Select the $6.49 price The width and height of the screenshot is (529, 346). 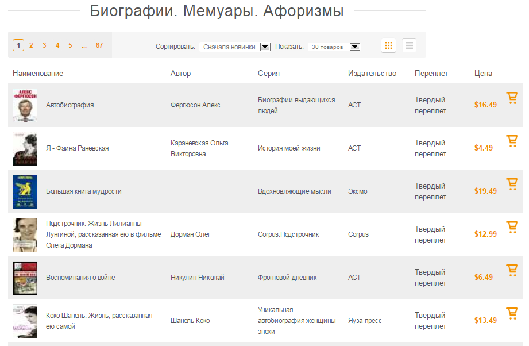pyautogui.click(x=484, y=277)
